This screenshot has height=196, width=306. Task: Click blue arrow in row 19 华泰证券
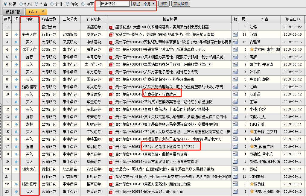[x=16, y=162]
